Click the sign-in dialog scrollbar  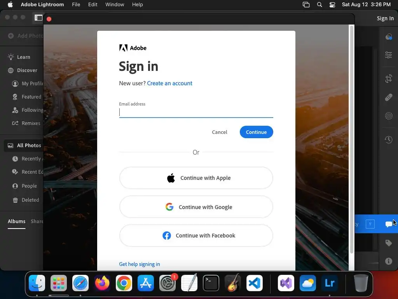click(x=351, y=139)
